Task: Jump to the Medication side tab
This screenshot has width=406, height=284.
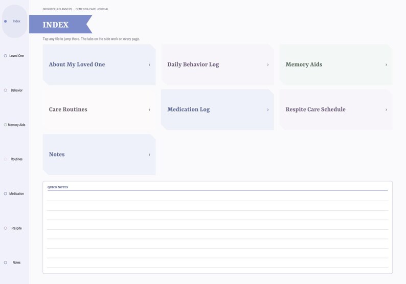Action: tap(14, 193)
